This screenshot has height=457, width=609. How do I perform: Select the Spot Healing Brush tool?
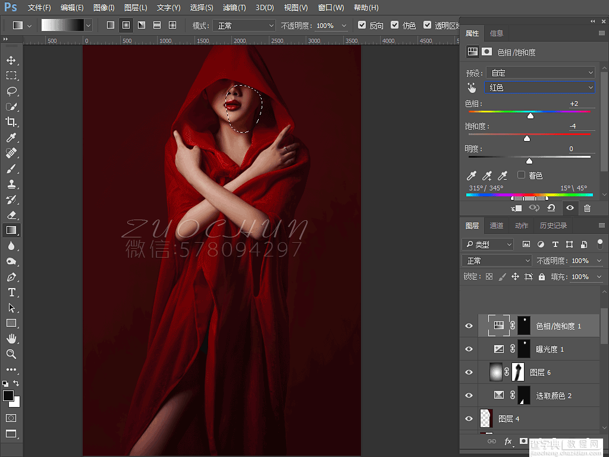(x=11, y=153)
